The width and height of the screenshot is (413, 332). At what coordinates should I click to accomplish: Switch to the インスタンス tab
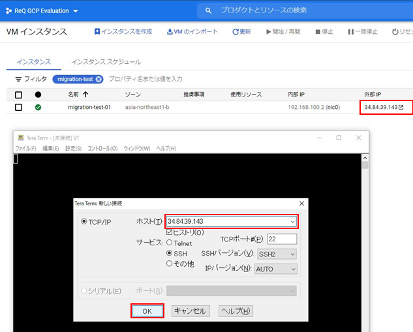pos(34,62)
